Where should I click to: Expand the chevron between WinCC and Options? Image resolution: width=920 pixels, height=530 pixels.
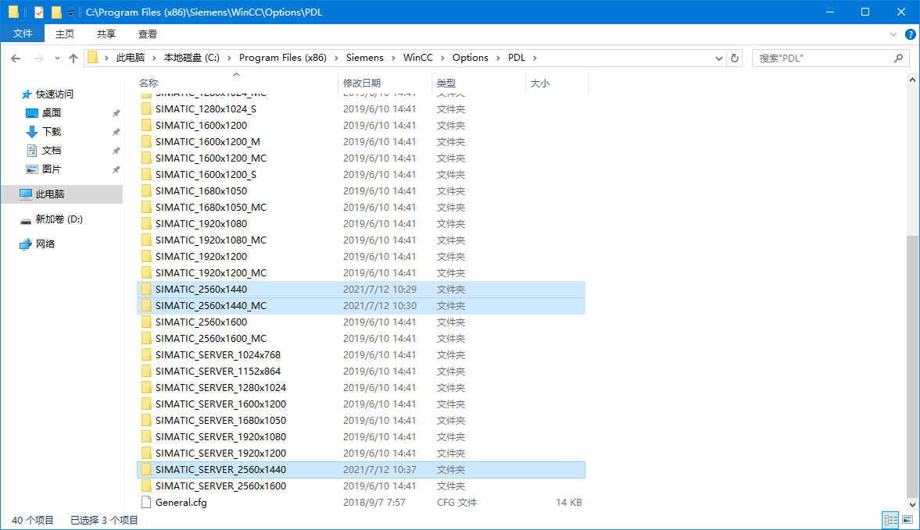[x=442, y=58]
